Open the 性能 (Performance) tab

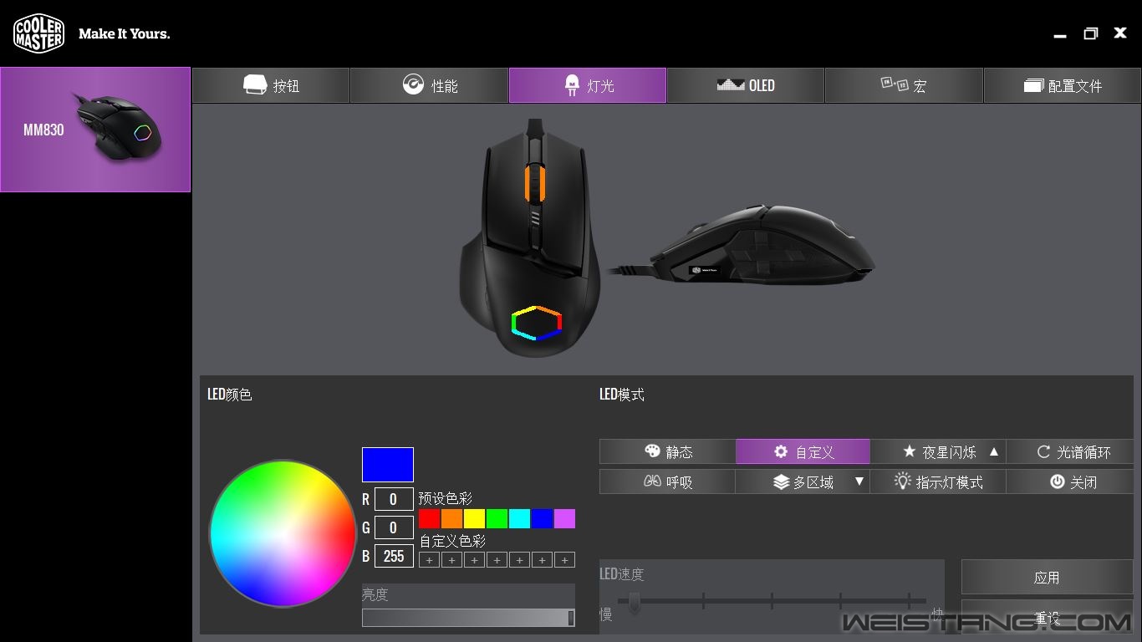click(429, 85)
